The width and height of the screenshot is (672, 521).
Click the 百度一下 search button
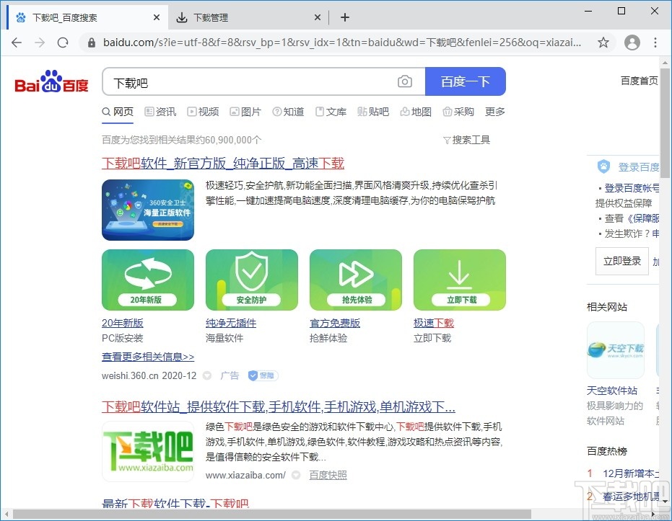(466, 81)
